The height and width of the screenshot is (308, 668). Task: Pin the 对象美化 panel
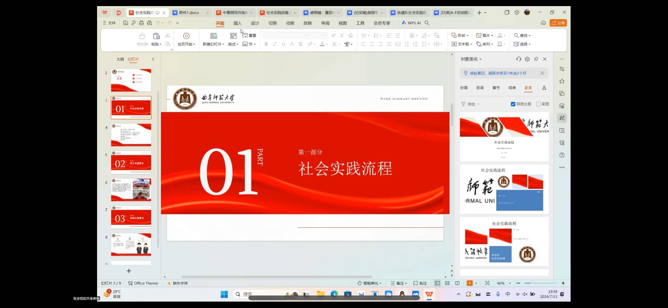(x=536, y=59)
